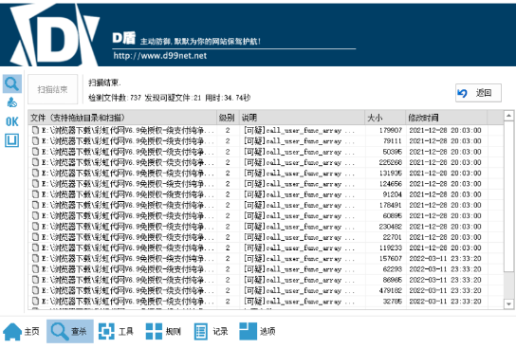Select the result row with size 479182
This screenshot has width=516, height=349.
(266, 290)
